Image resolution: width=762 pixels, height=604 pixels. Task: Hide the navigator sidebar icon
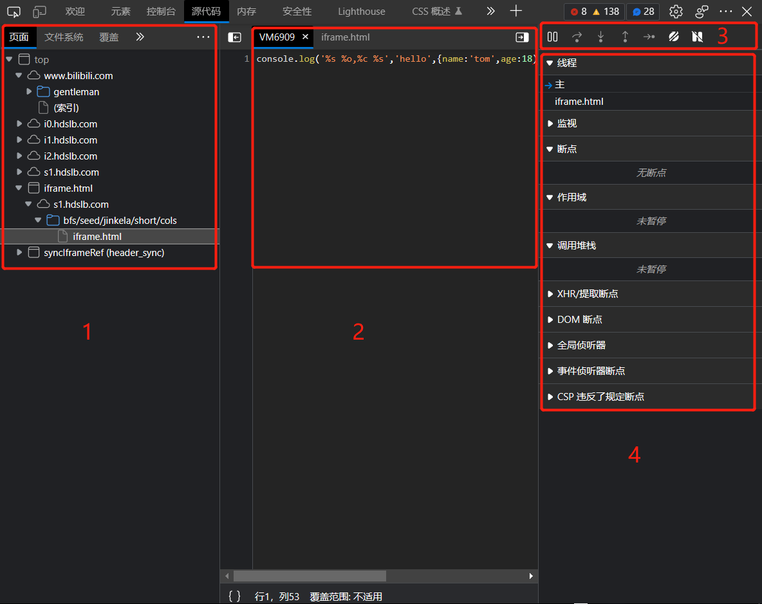click(x=235, y=37)
